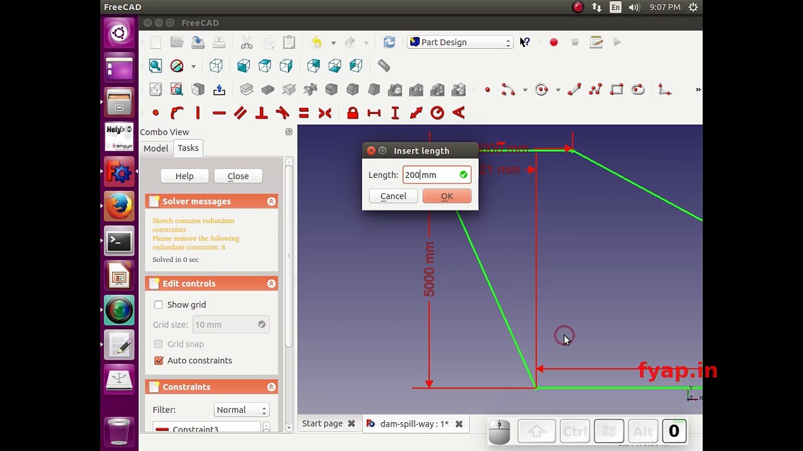Image resolution: width=803 pixels, height=451 pixels.
Task: Apply vertical distance constraint
Action: coord(395,113)
